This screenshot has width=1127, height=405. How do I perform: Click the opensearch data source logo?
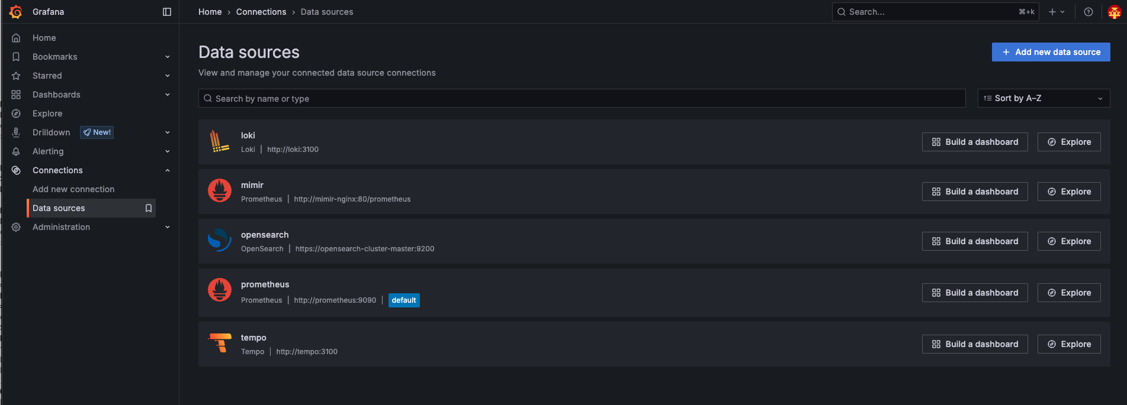(220, 240)
